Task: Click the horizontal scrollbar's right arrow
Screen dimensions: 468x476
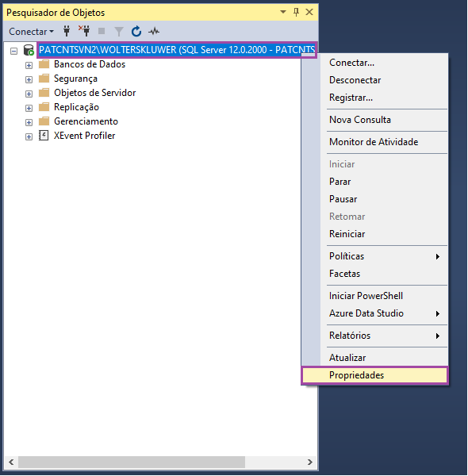Action: point(310,462)
